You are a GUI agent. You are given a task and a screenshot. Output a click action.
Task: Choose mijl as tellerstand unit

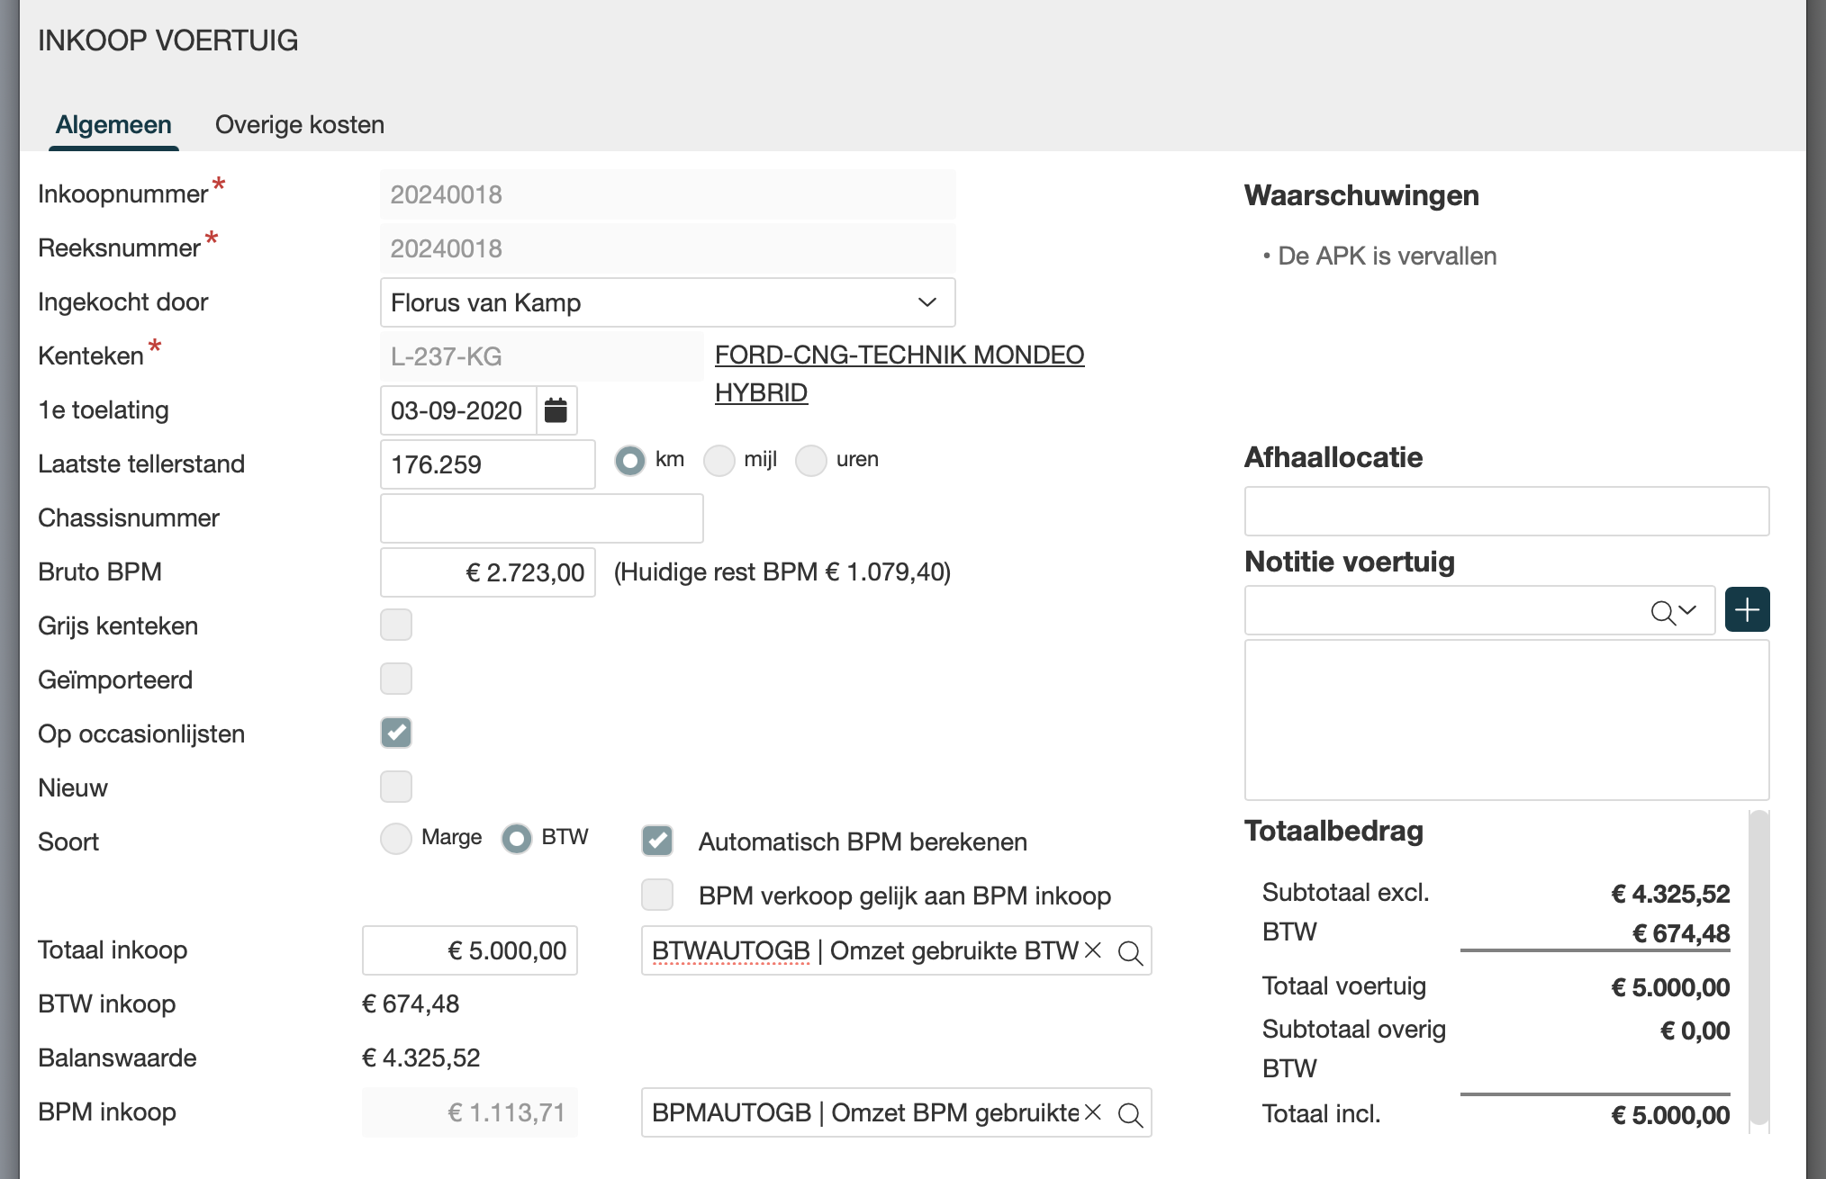coord(719,461)
